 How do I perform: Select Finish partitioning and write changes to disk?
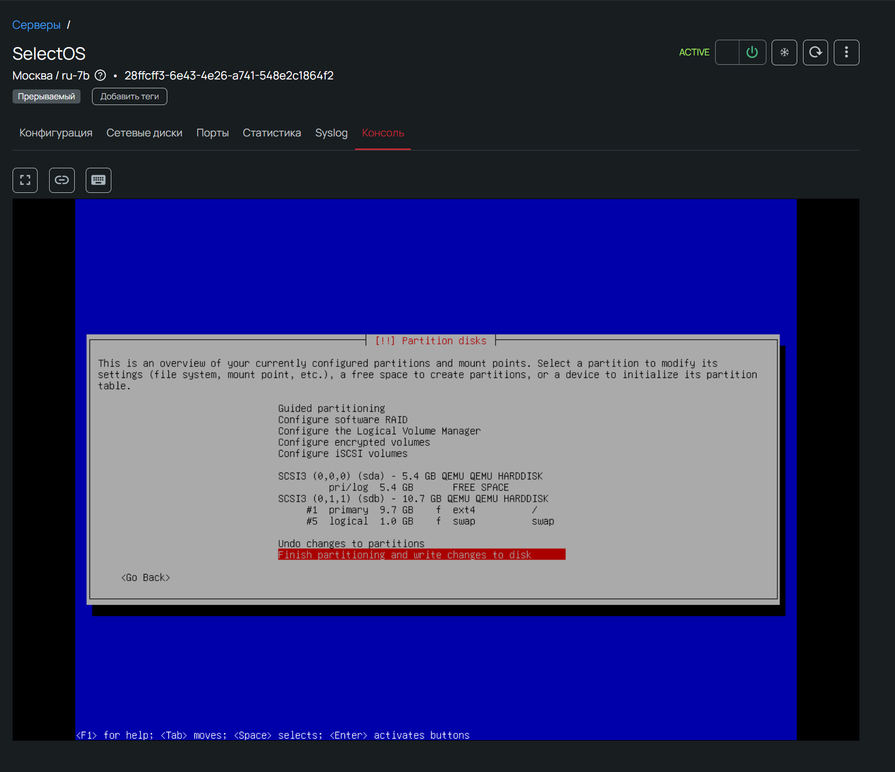tap(404, 555)
